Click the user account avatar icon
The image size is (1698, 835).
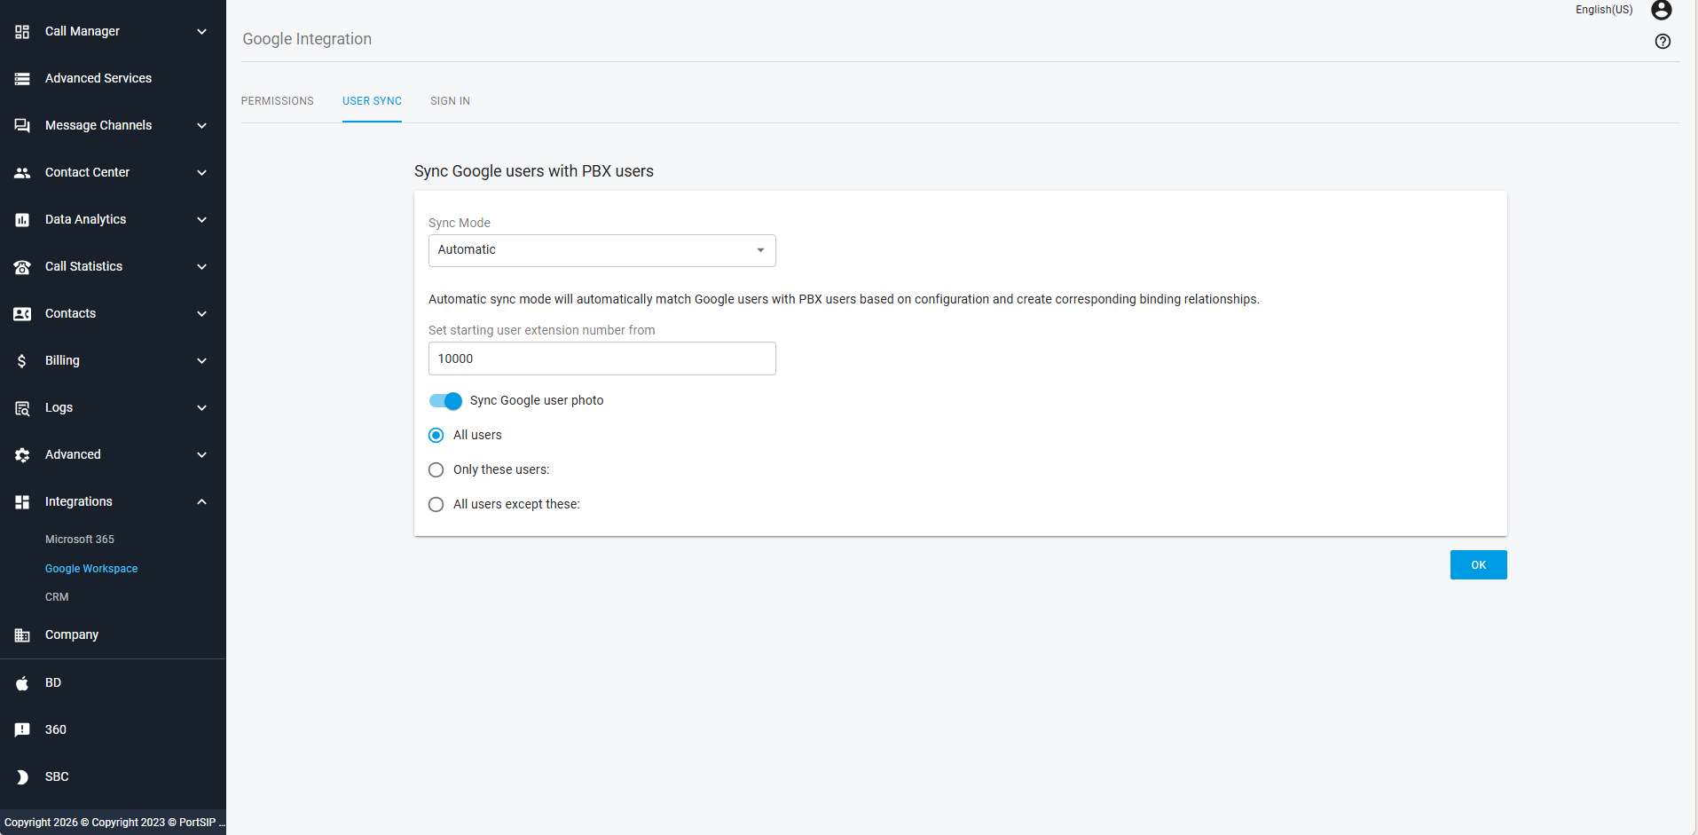[x=1661, y=11]
